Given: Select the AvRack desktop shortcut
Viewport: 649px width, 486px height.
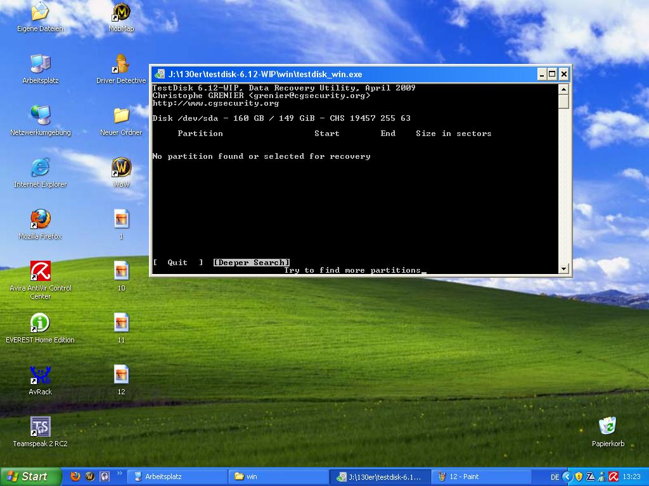Looking at the screenshot, I should coord(40,380).
